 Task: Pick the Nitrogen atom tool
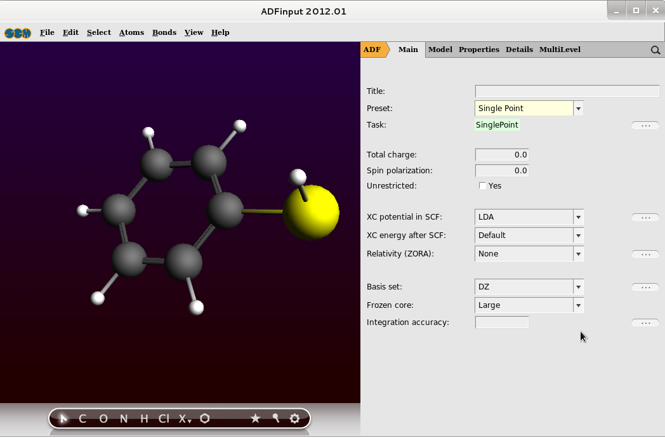click(124, 418)
